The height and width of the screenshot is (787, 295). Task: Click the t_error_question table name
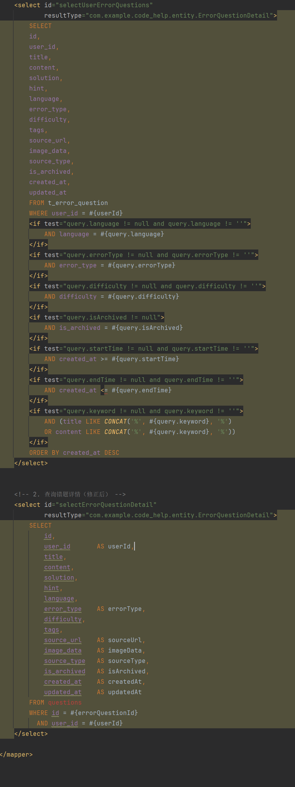point(78,203)
